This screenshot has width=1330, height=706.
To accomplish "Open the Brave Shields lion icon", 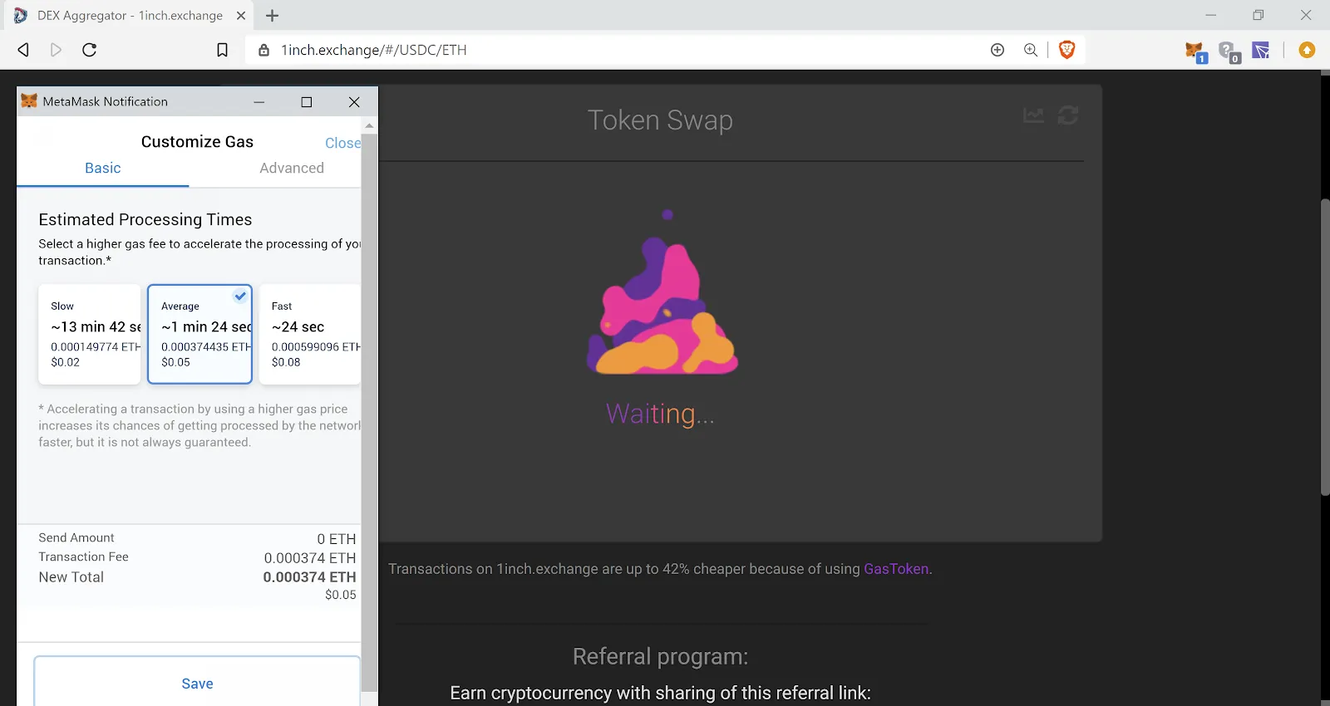I will coord(1067,50).
